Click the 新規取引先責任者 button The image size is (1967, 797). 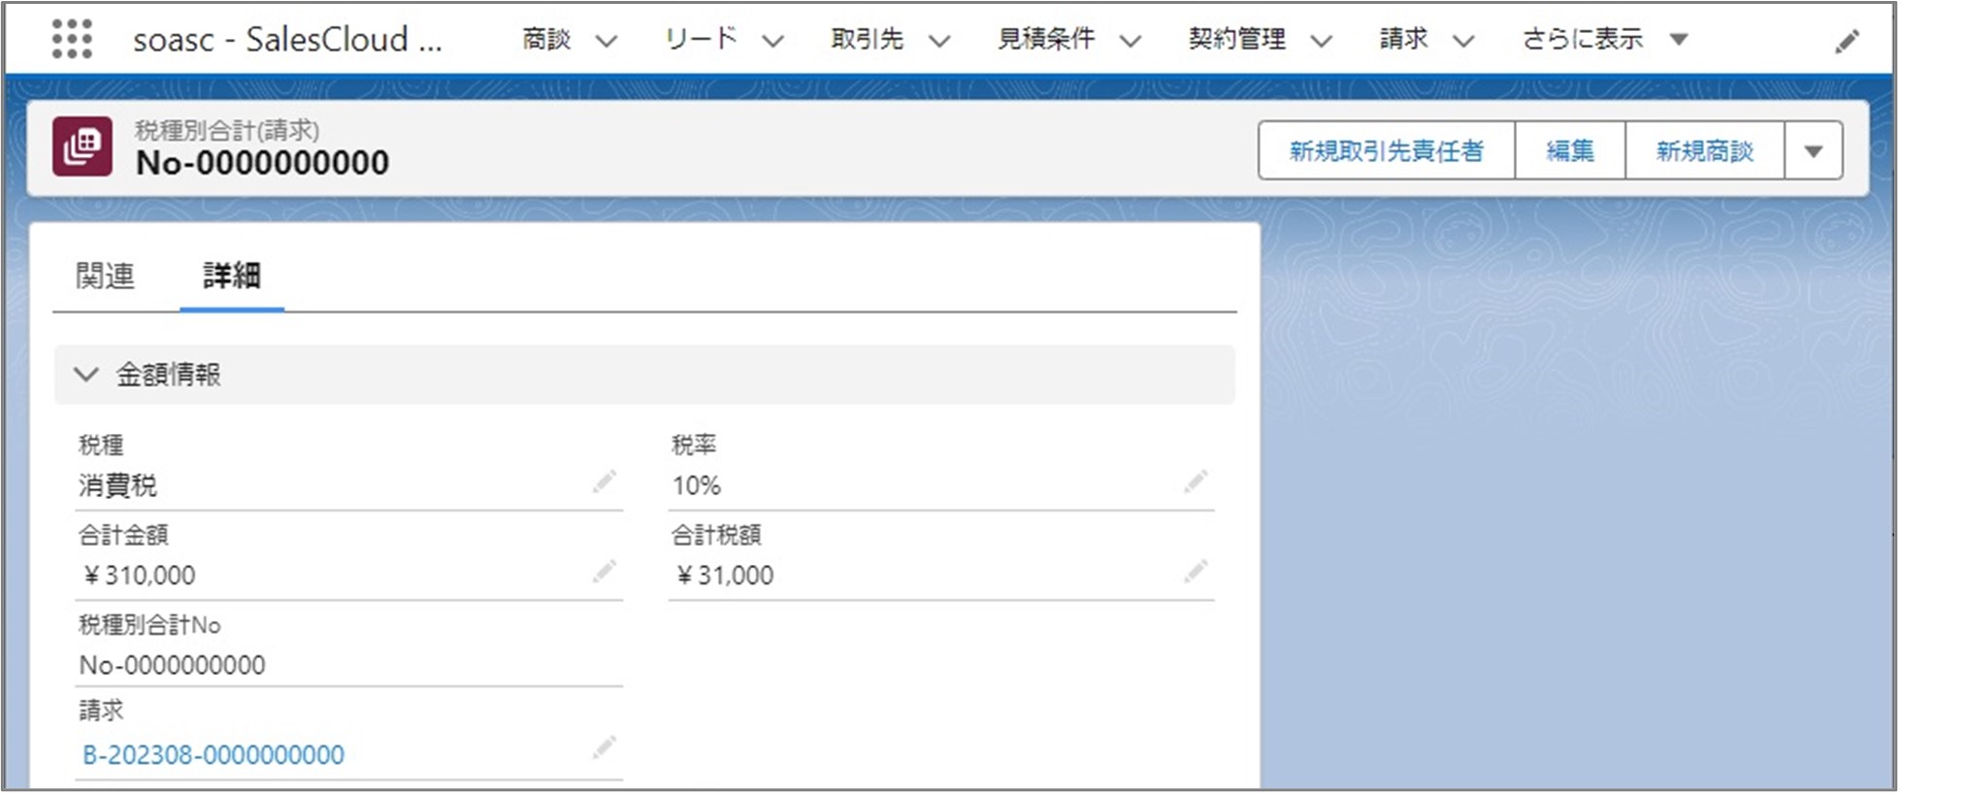point(1387,150)
